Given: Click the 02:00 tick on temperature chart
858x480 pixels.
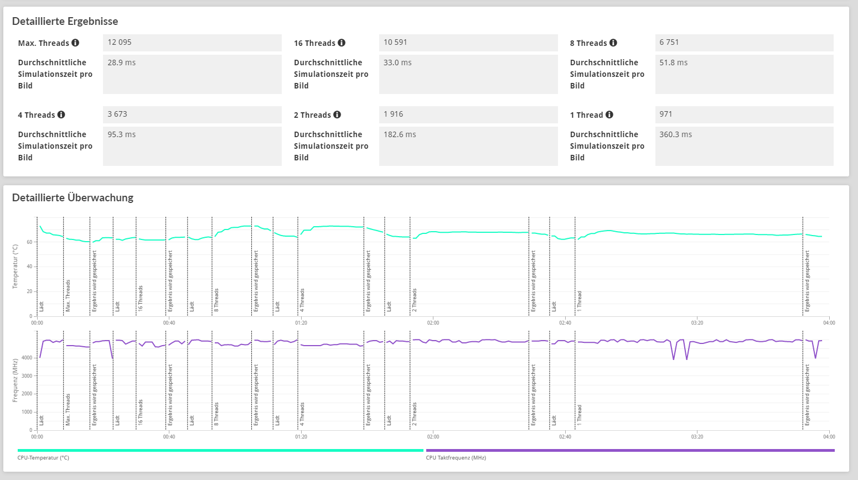Looking at the screenshot, I should click(433, 323).
